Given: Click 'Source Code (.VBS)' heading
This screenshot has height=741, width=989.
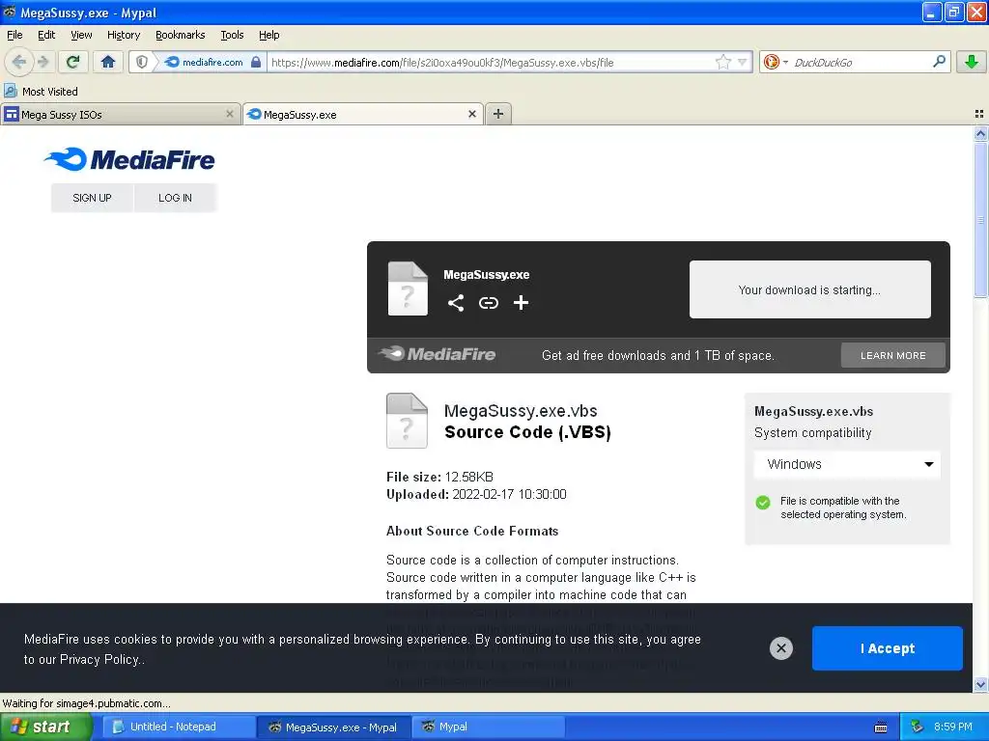Looking at the screenshot, I should pyautogui.click(x=527, y=432).
